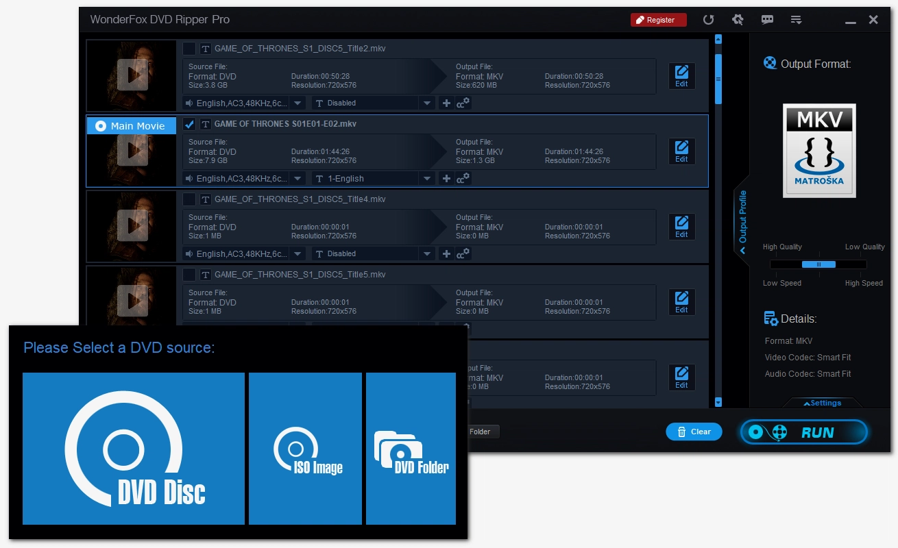
Task: Click Edit icon for S01E01-E02.mkv
Action: tap(681, 151)
